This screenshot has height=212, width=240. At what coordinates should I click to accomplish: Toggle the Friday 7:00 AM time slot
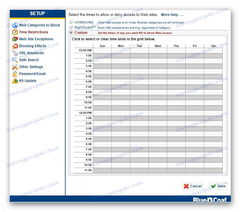click(195, 87)
